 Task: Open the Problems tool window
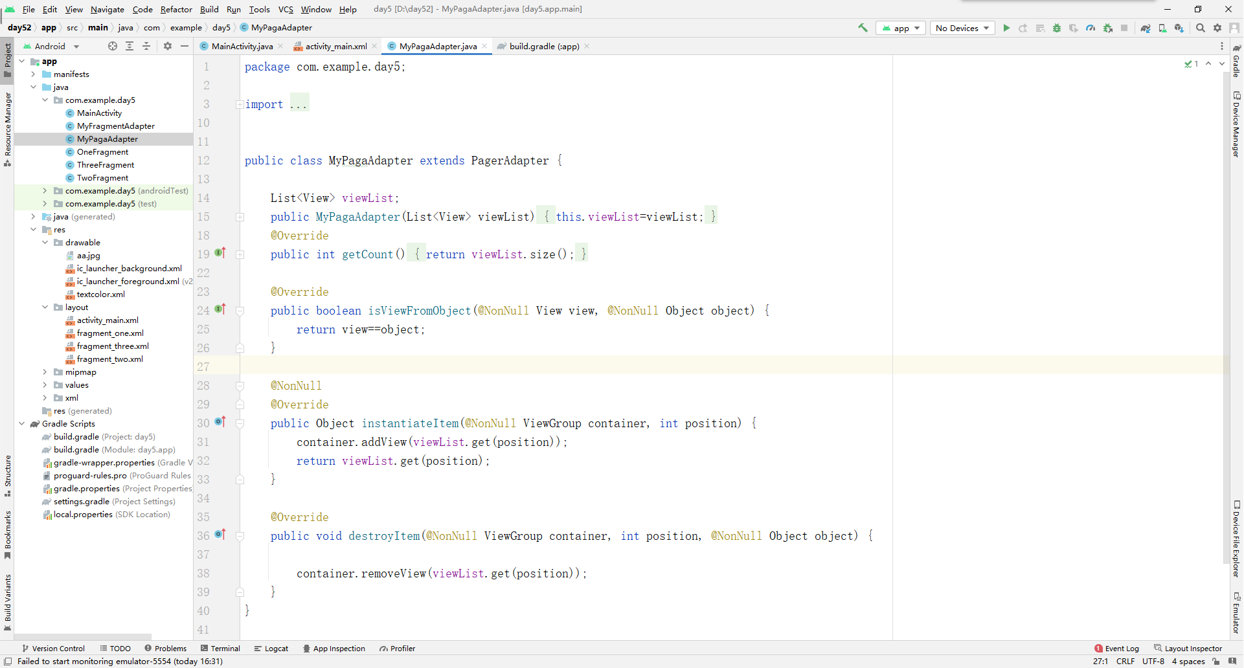point(165,649)
